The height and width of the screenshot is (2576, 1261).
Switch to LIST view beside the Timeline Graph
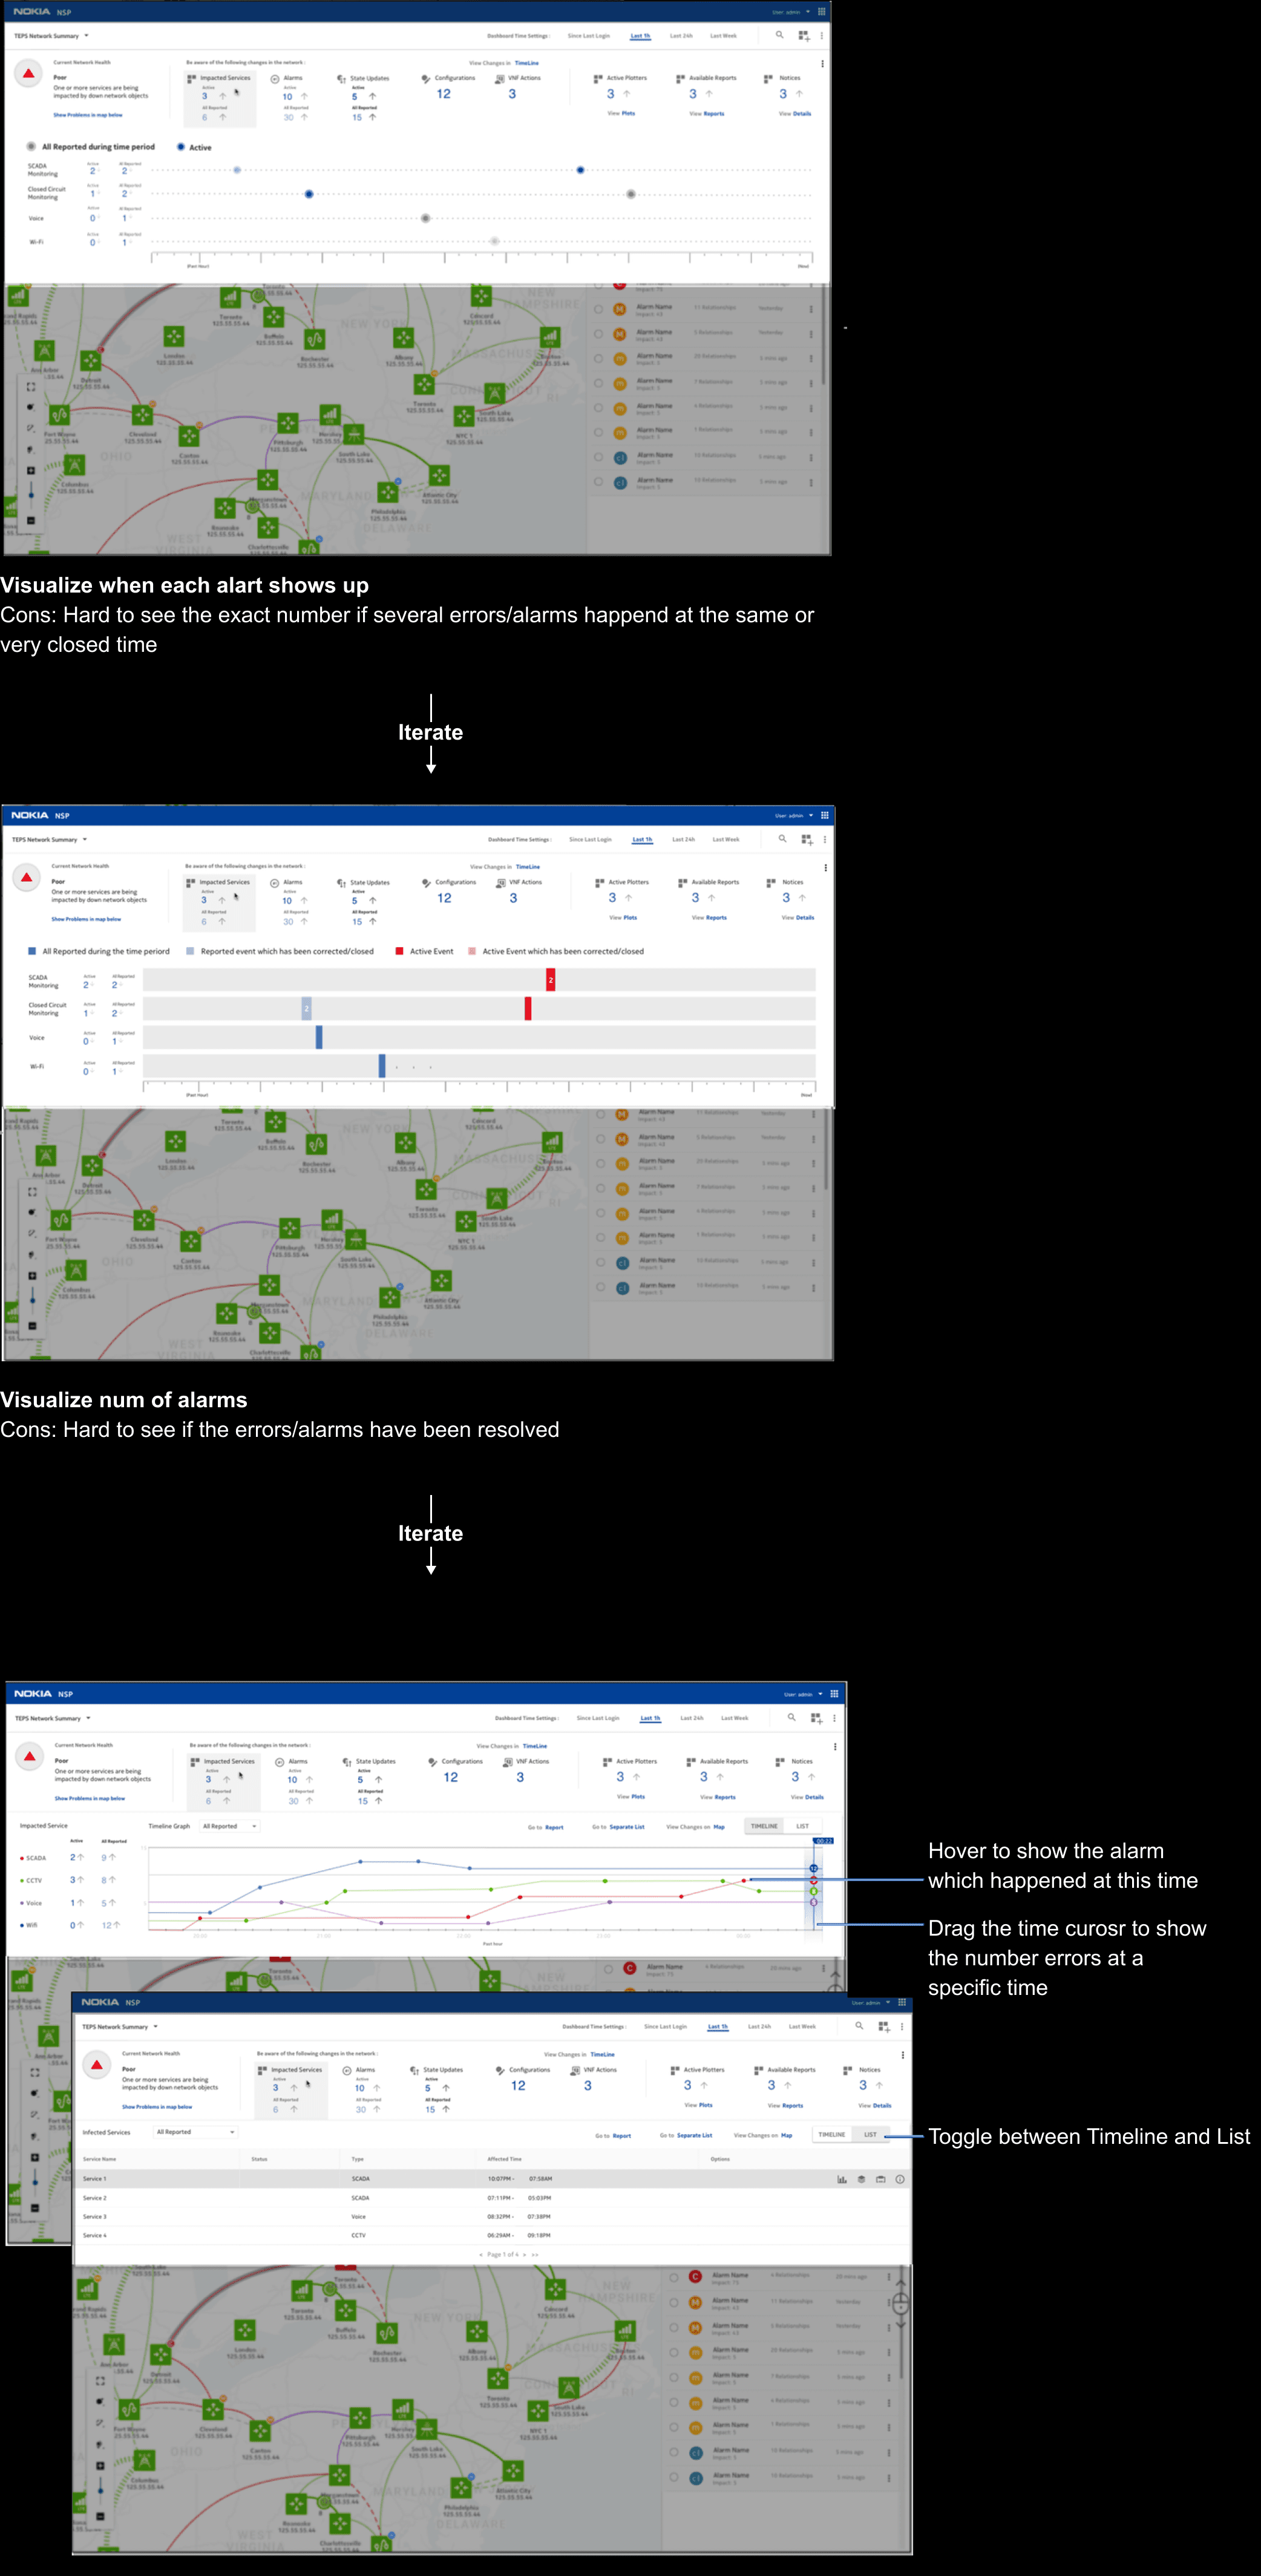[x=802, y=1826]
